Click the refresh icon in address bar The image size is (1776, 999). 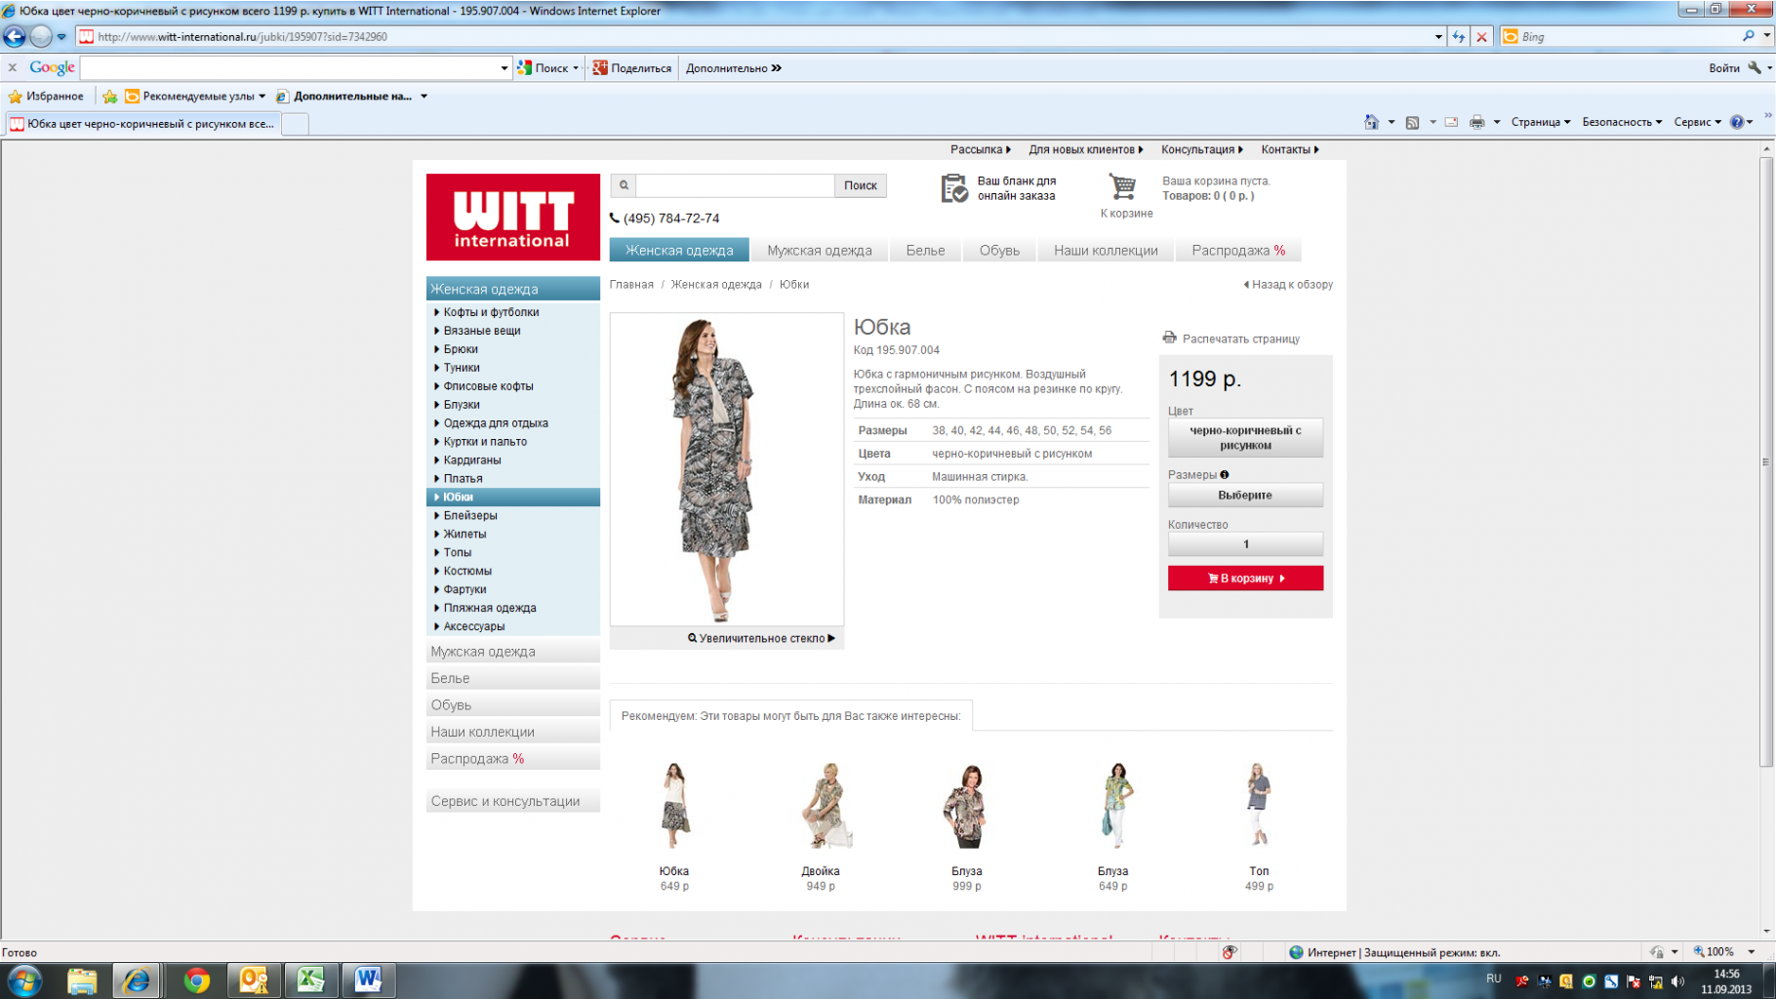pos(1459,37)
